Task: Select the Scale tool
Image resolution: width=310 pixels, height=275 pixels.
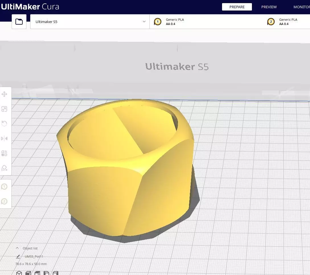Action: (4, 109)
